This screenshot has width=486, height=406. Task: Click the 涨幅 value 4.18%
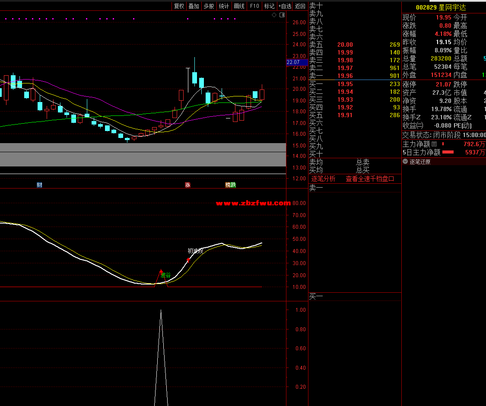tap(443, 34)
